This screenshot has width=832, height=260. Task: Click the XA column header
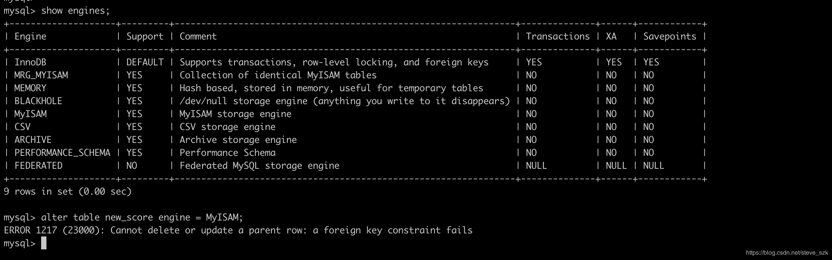coord(611,36)
